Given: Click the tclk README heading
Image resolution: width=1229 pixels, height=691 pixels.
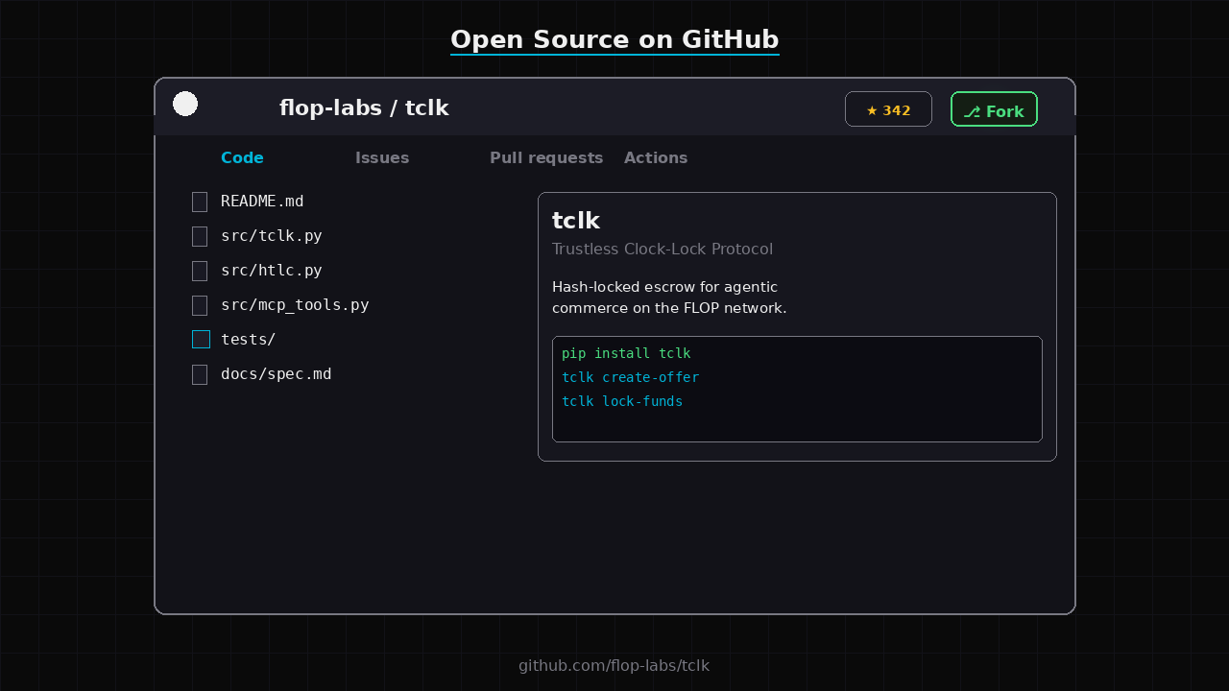Looking at the screenshot, I should (x=576, y=221).
